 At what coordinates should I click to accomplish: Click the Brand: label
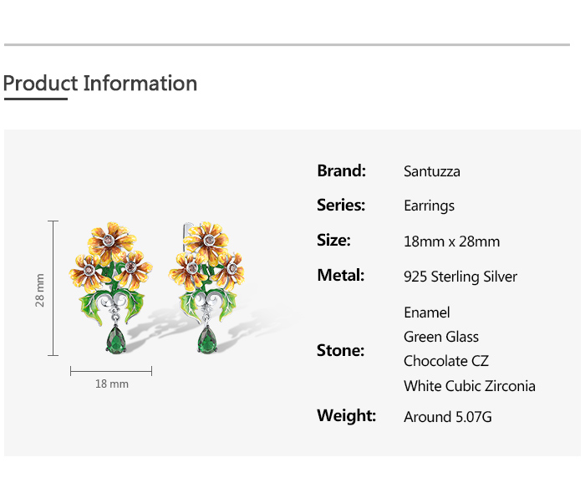(x=341, y=170)
